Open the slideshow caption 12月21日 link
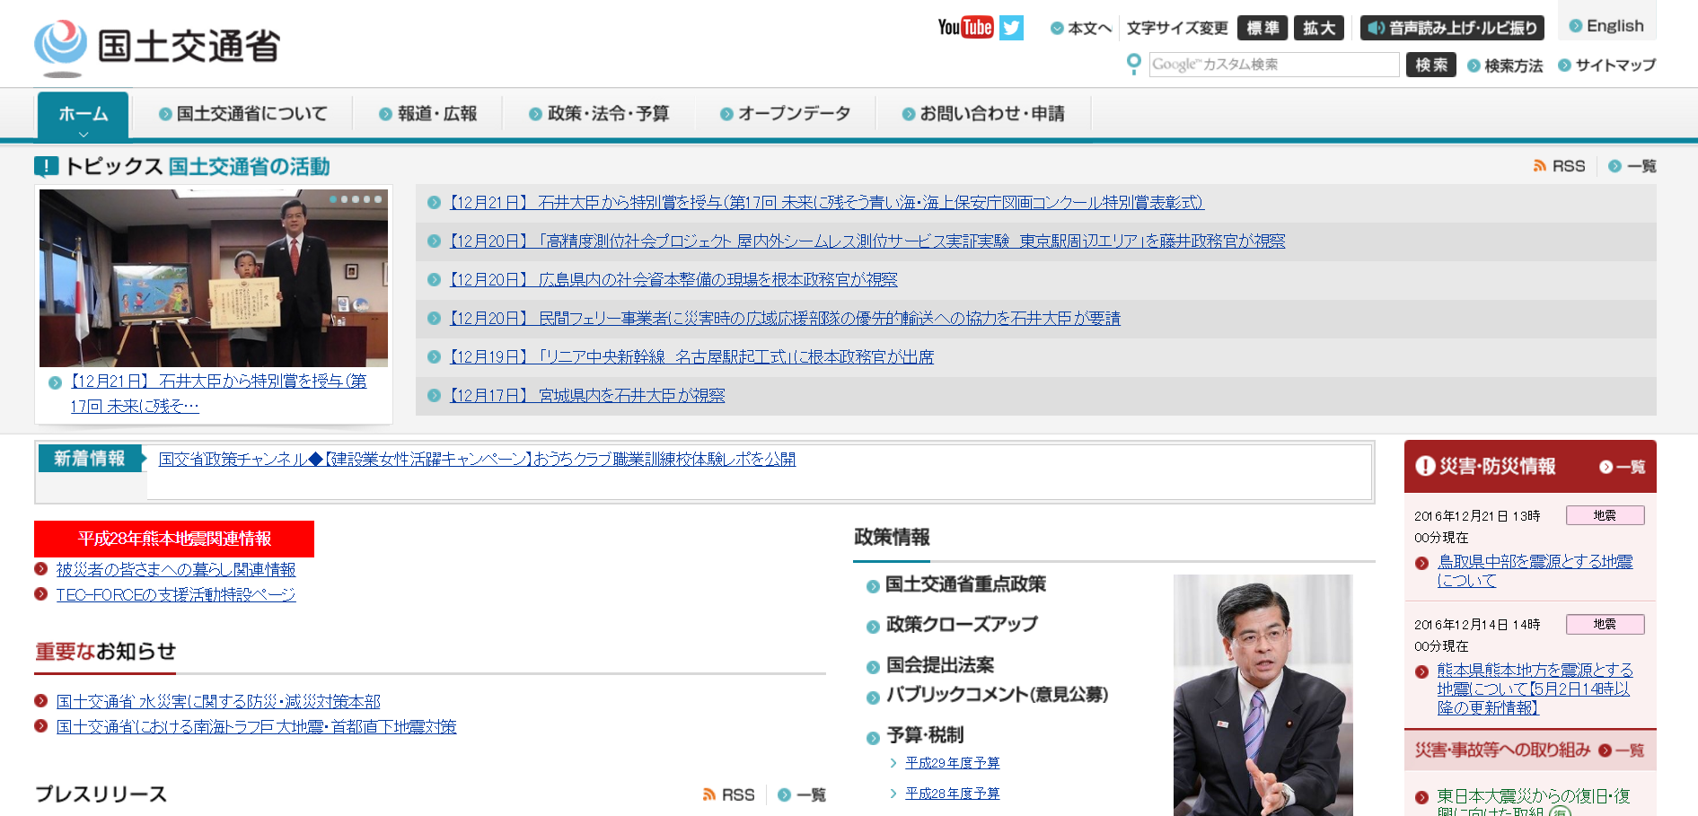1698x816 pixels. [218, 393]
